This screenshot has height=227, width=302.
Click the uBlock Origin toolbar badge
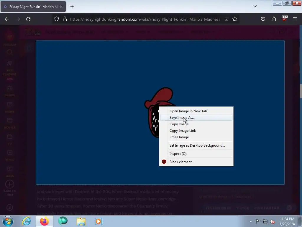[x=285, y=19]
